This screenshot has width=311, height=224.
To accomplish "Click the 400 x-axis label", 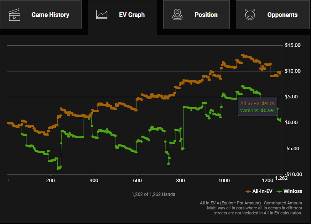I will [94, 181].
